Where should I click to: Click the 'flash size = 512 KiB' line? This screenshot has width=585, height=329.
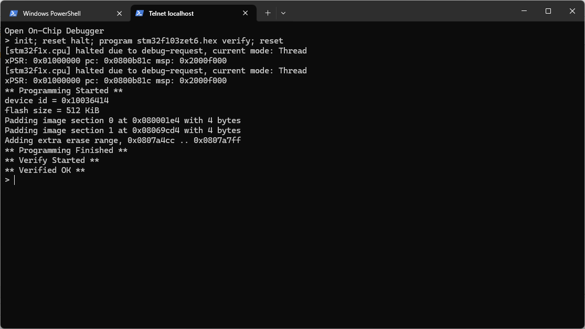click(x=52, y=111)
